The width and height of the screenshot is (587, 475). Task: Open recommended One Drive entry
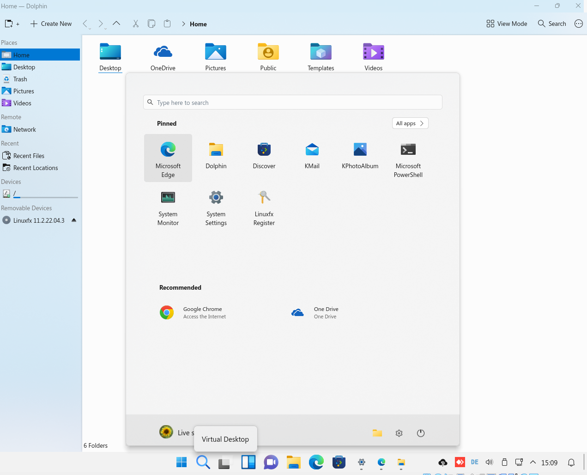pyautogui.click(x=315, y=313)
